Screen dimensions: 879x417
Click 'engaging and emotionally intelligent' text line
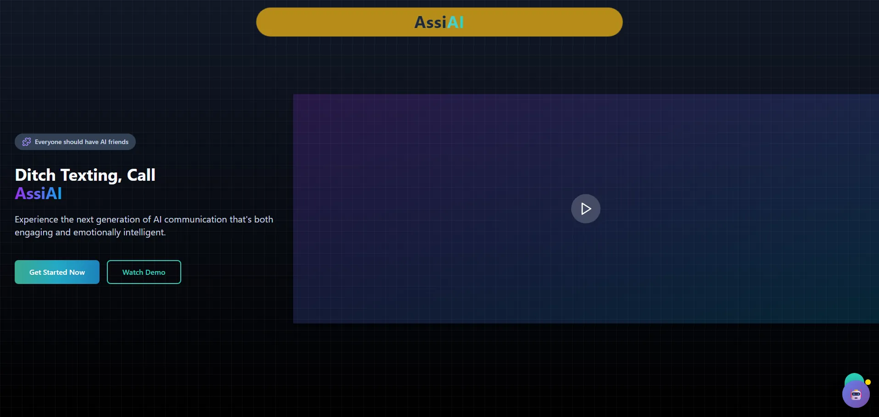point(90,232)
